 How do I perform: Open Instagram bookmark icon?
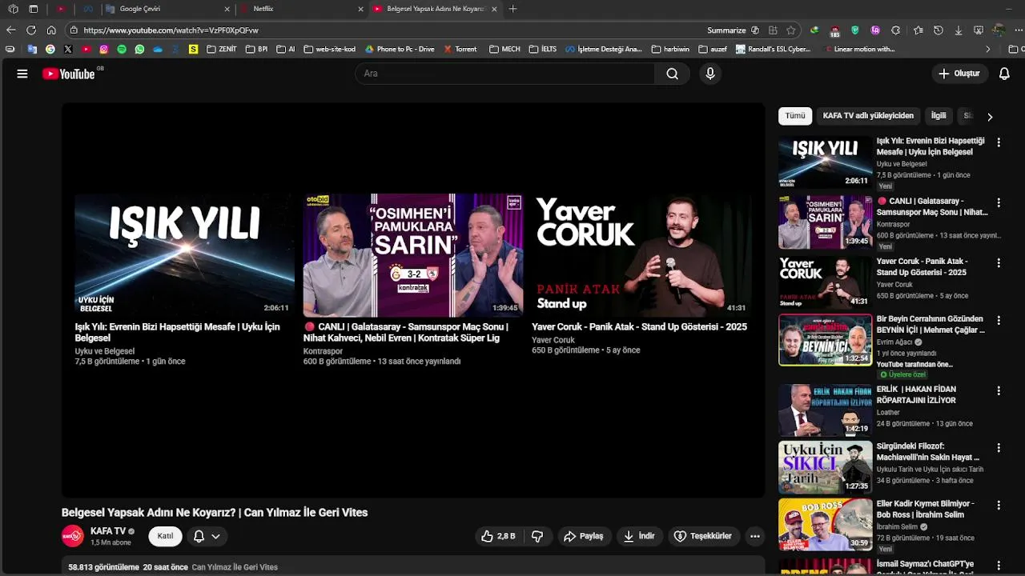point(104,49)
